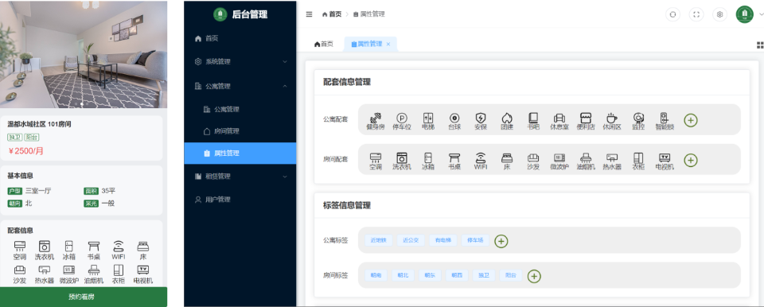This screenshot has height=307, width=764.
Task: Open 用户管理 in the sidebar
Action: tap(240, 200)
